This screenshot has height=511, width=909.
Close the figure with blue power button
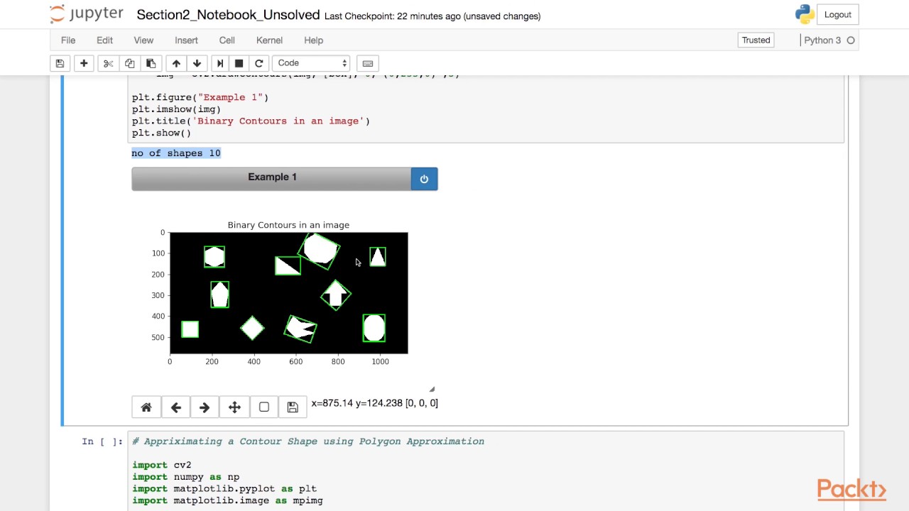(x=424, y=179)
